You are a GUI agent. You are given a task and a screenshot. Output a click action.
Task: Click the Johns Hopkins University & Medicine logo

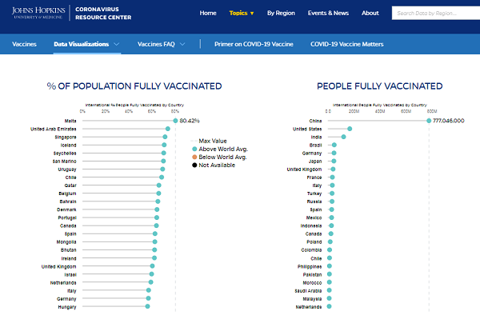click(38, 13)
